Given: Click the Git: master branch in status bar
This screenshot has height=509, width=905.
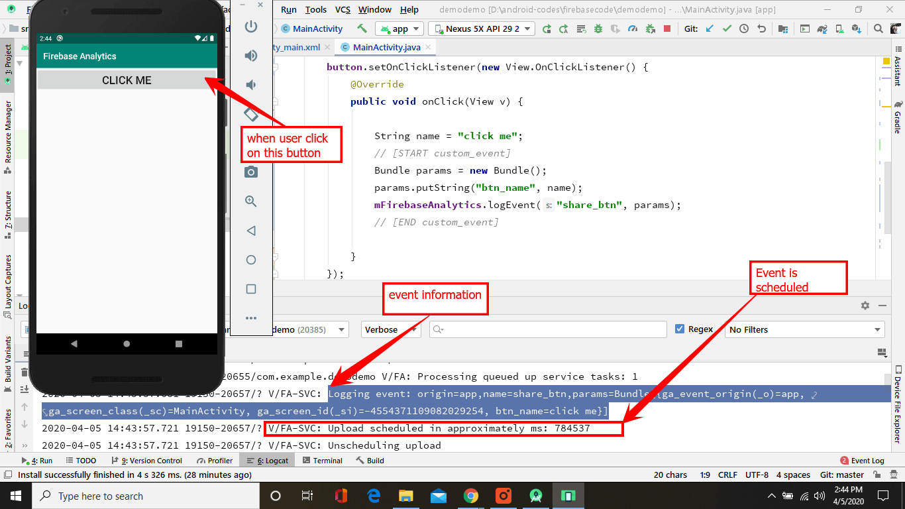Looking at the screenshot, I should [841, 475].
